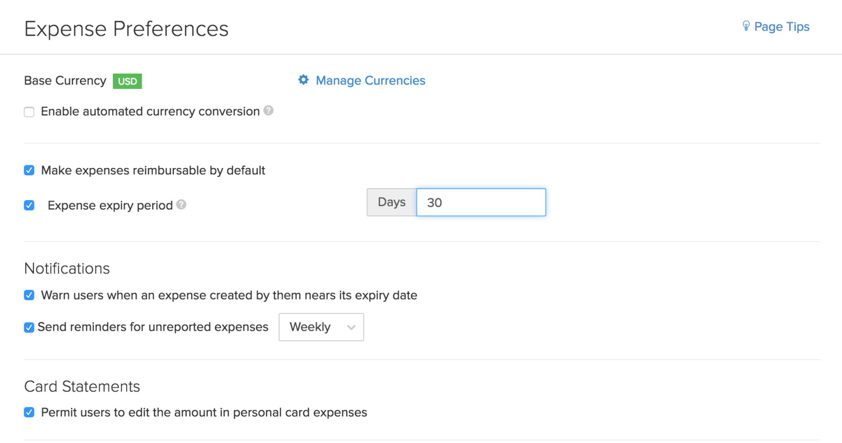
Task: Select the Notifications section heading
Action: (x=67, y=268)
